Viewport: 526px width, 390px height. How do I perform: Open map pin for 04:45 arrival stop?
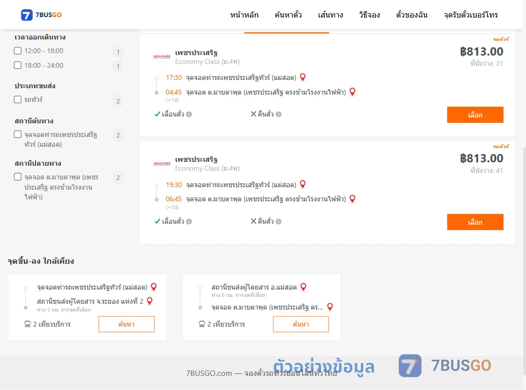[x=352, y=92]
